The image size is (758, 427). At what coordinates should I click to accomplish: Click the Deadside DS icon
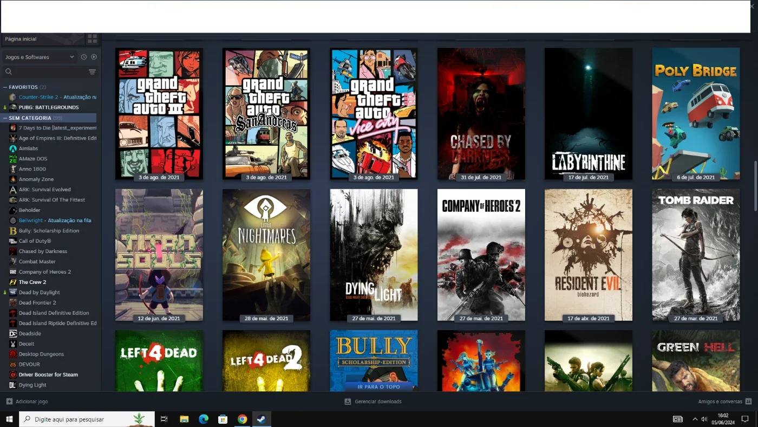(13, 334)
